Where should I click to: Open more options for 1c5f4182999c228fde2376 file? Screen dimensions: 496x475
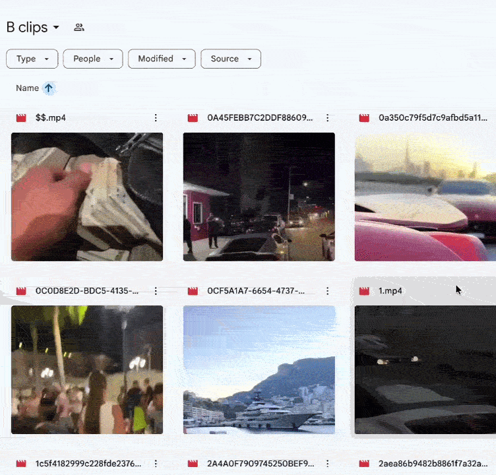coord(156,464)
